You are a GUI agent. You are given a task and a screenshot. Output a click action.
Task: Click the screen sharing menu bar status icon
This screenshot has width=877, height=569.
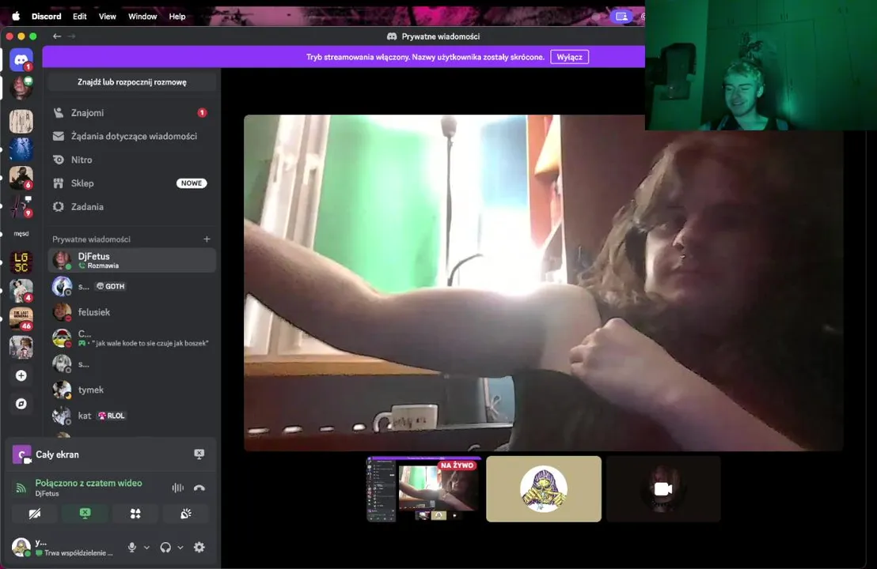click(x=621, y=16)
